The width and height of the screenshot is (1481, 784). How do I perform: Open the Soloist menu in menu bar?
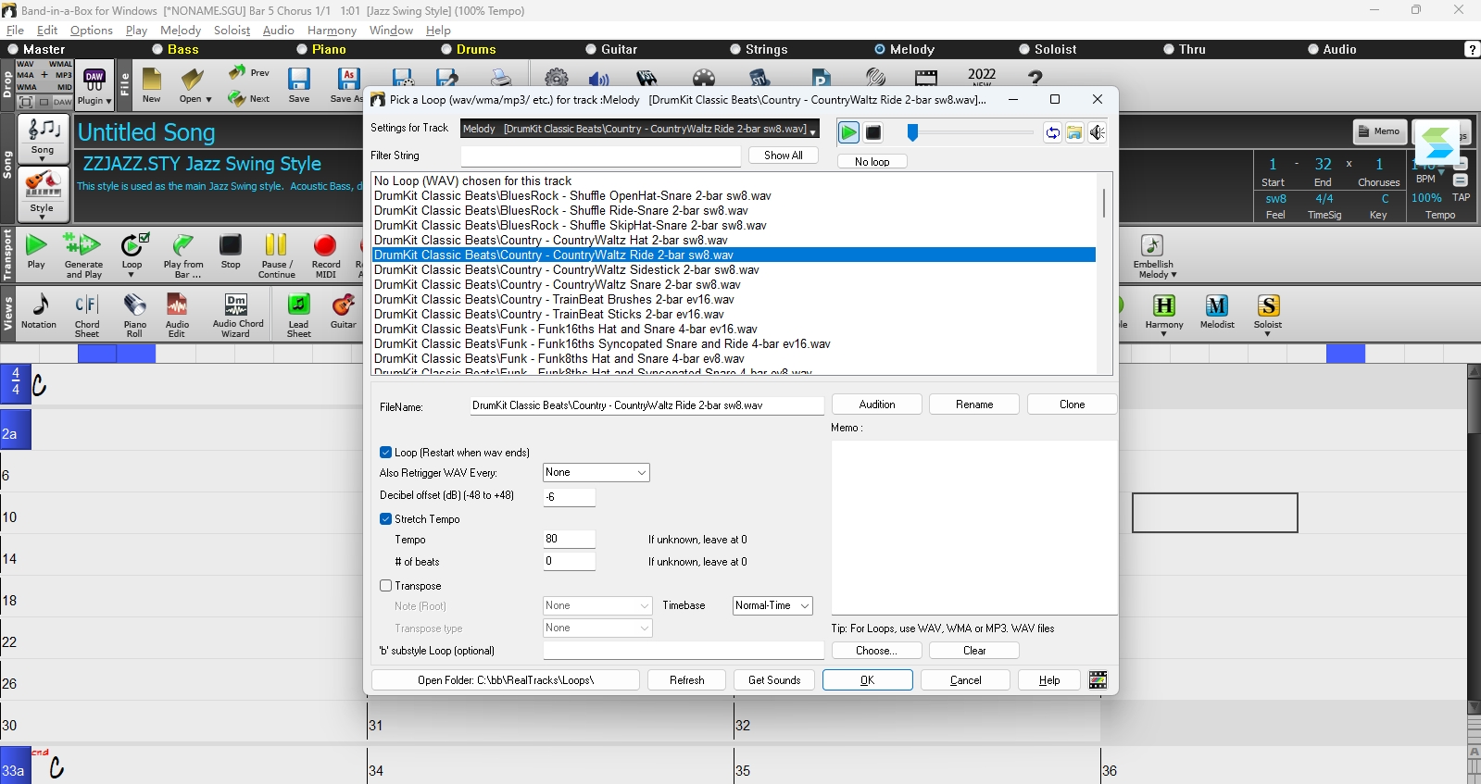point(232,31)
